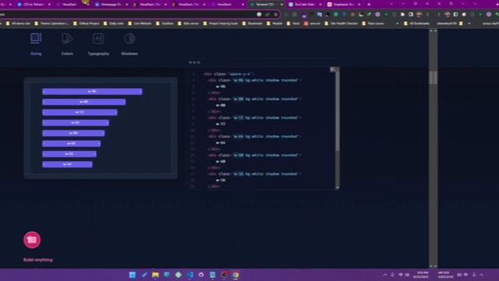Click the w-60 preview bar

tap(73, 133)
